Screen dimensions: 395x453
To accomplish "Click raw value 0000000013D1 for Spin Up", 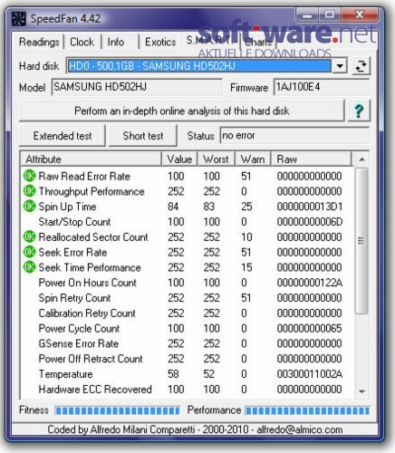I will tap(310, 207).
